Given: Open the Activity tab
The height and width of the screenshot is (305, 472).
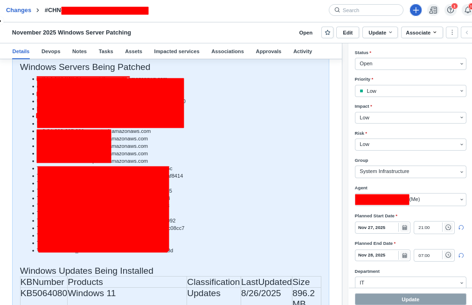Looking at the screenshot, I should pyautogui.click(x=302, y=51).
